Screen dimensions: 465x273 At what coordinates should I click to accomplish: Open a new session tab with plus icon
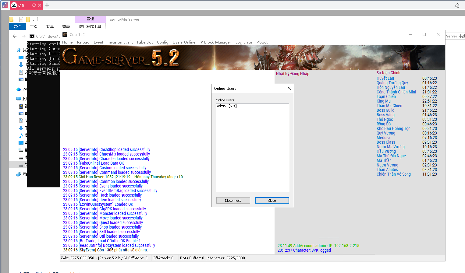(47, 5)
